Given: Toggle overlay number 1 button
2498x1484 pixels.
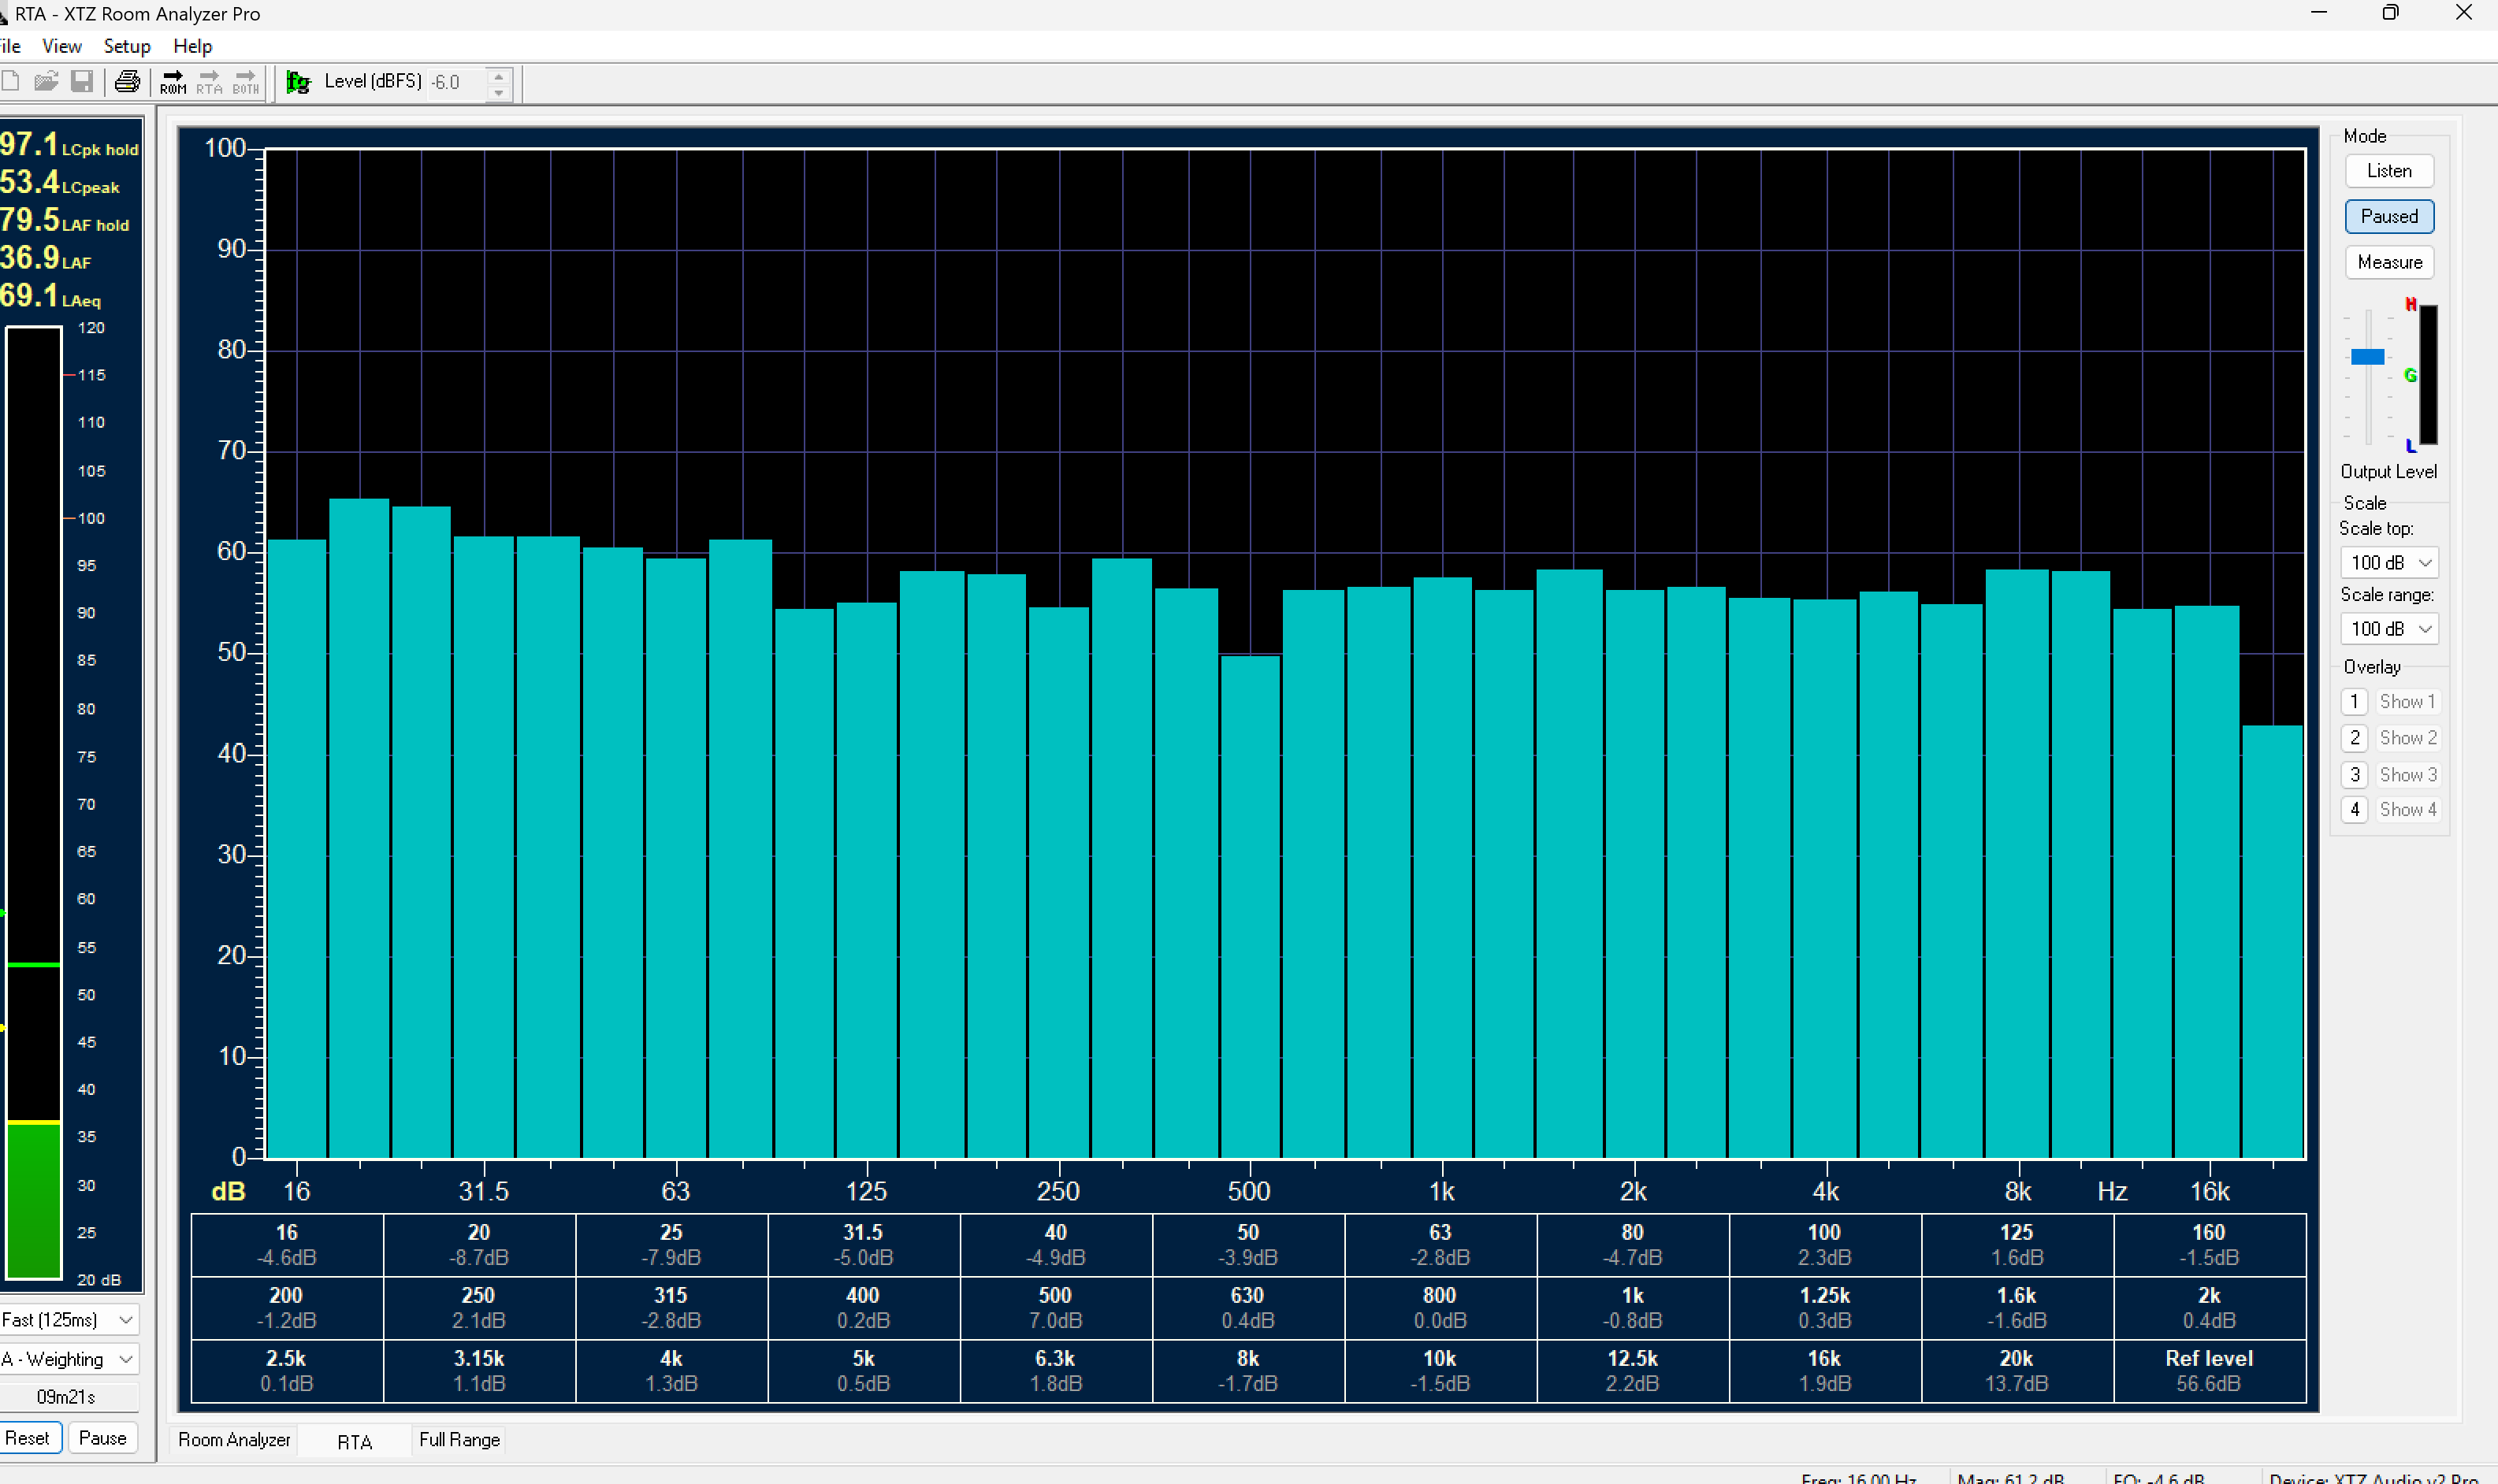Looking at the screenshot, I should pyautogui.click(x=2354, y=701).
